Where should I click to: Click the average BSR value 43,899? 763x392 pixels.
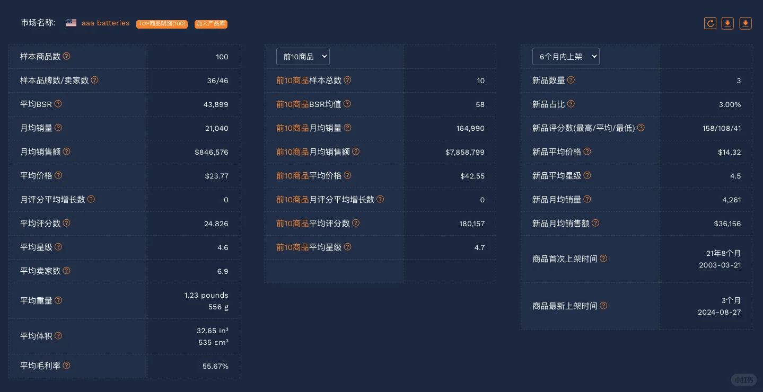tap(216, 104)
